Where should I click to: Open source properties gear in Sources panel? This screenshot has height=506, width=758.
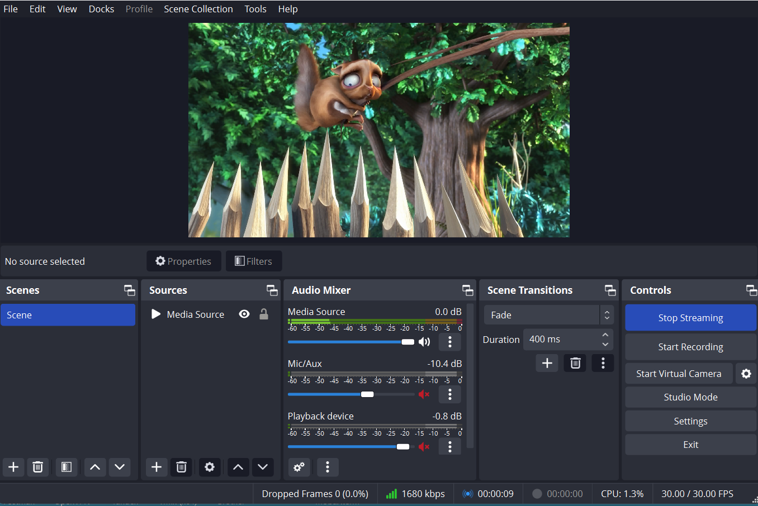210,467
